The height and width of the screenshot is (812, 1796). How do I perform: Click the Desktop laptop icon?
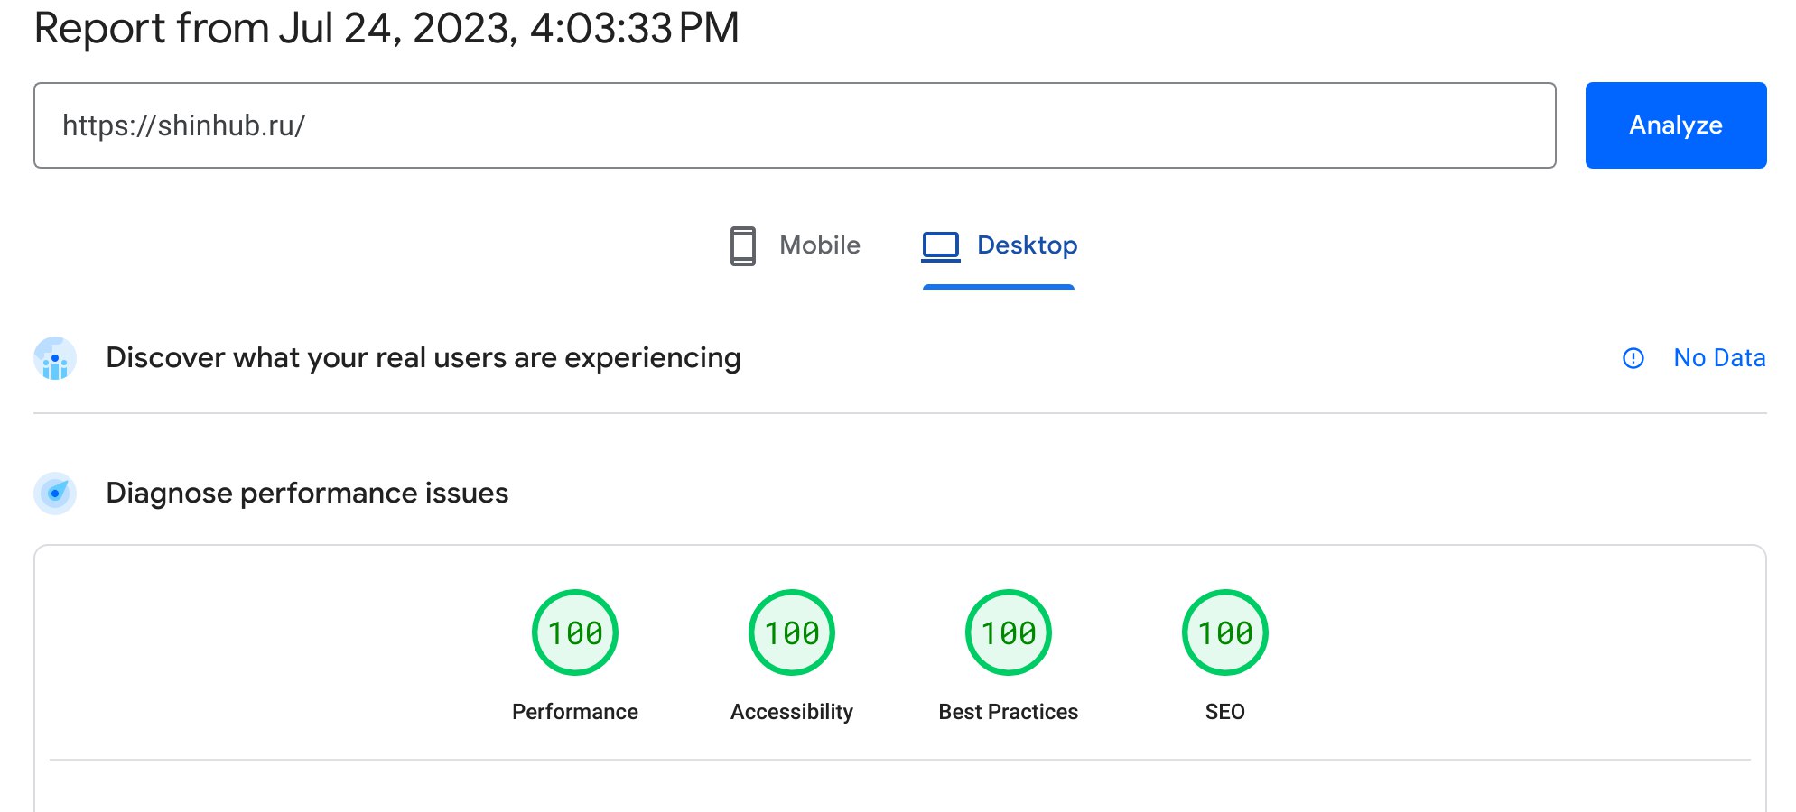(940, 246)
